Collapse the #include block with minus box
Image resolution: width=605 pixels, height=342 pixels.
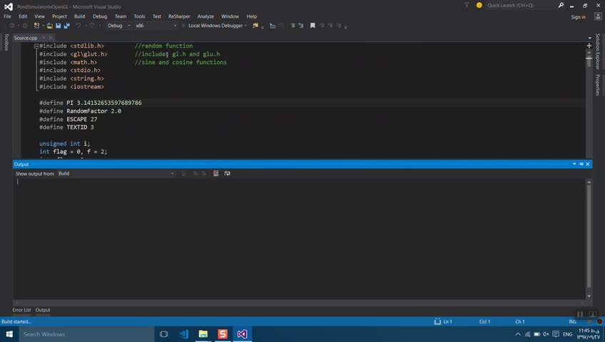click(36, 46)
